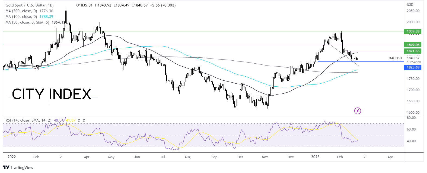Image resolution: width=427 pixels, height=173 pixels.
Task: Click the purple lightning bolt icon
Action: [x=358, y=111]
